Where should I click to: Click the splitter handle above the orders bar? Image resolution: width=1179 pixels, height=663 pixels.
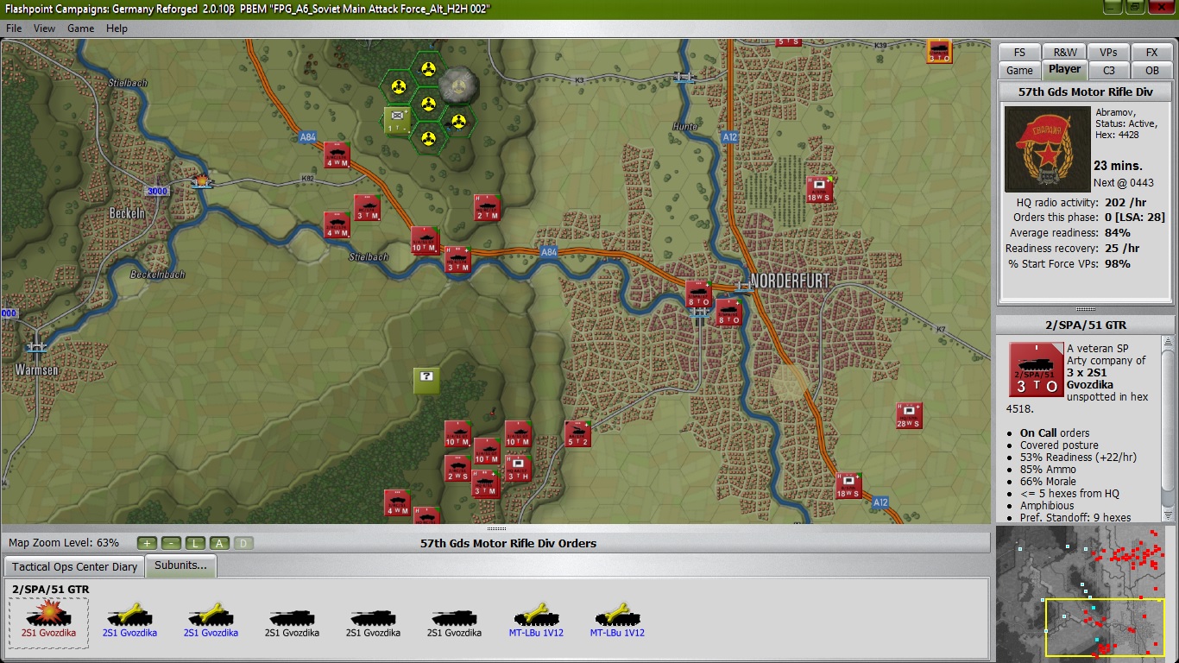coord(496,528)
